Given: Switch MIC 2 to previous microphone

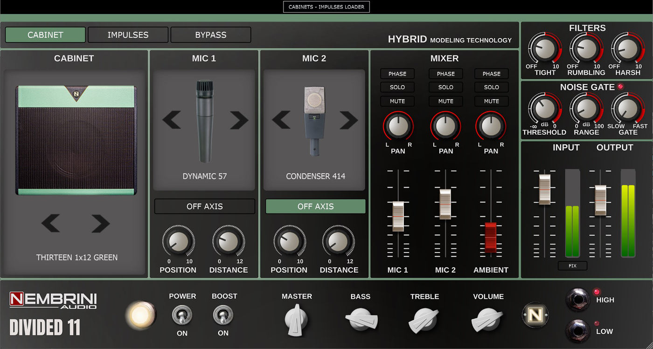Looking at the screenshot, I should pyautogui.click(x=281, y=120).
